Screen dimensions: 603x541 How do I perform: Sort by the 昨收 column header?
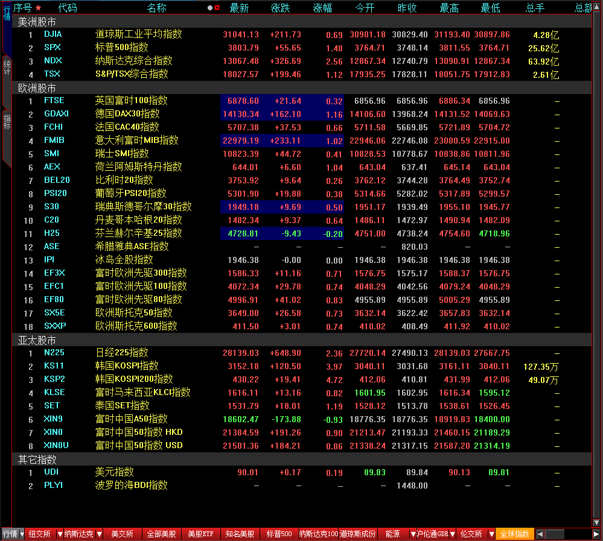click(x=407, y=8)
